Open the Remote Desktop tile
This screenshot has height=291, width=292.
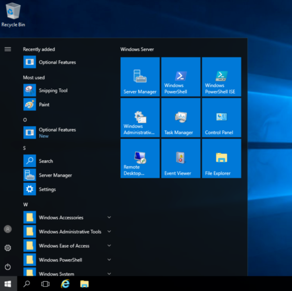(x=140, y=159)
